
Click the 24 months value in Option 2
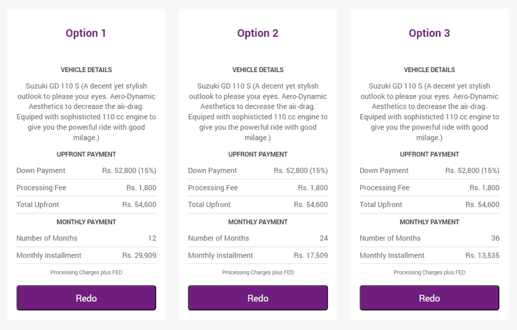pos(324,238)
